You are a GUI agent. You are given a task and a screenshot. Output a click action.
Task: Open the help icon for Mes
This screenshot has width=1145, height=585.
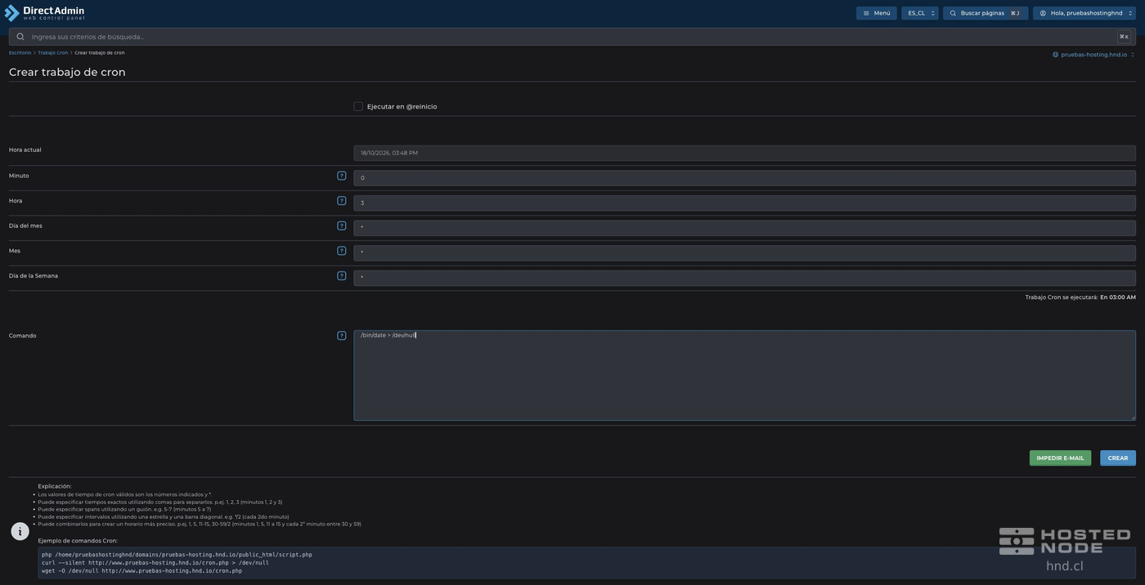click(342, 251)
